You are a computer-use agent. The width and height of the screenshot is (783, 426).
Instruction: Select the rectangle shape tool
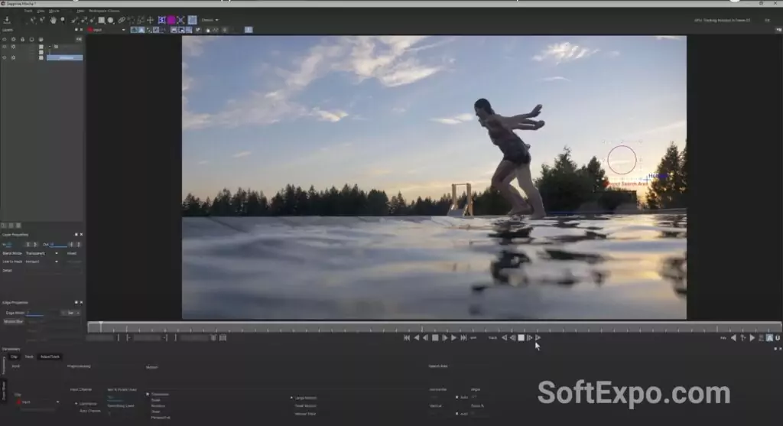[102, 20]
